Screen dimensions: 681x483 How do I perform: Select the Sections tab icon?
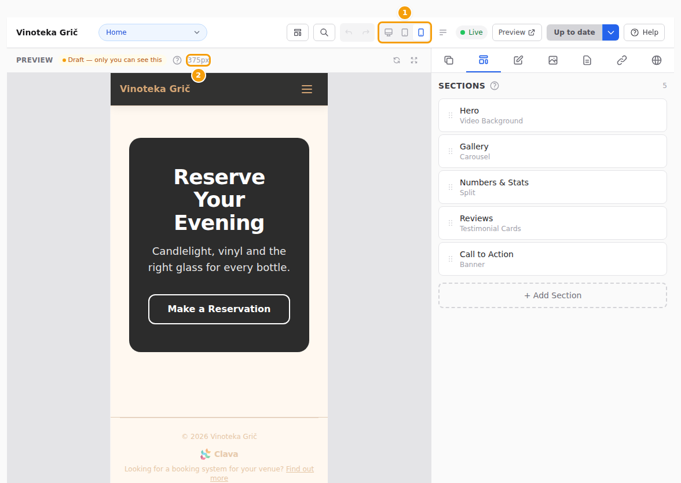484,60
